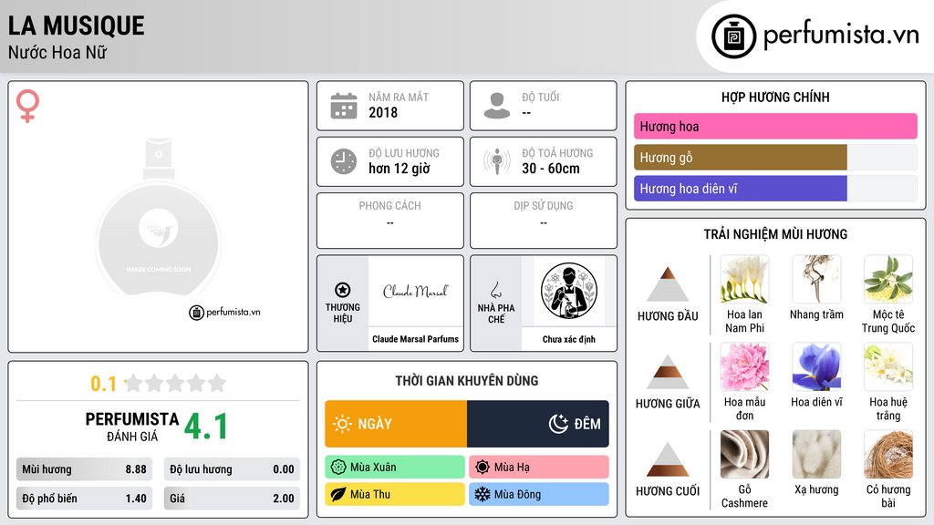Click the Nước Hoa Nữ subtitle

(57, 52)
